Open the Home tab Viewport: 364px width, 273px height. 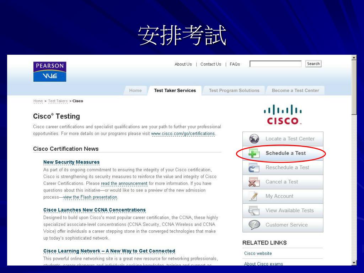(x=135, y=91)
